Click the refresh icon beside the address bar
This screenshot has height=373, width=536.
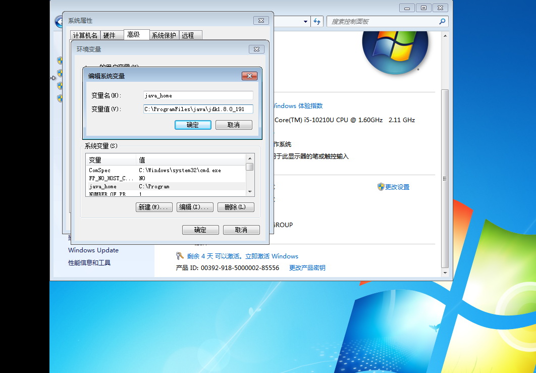pyautogui.click(x=317, y=22)
